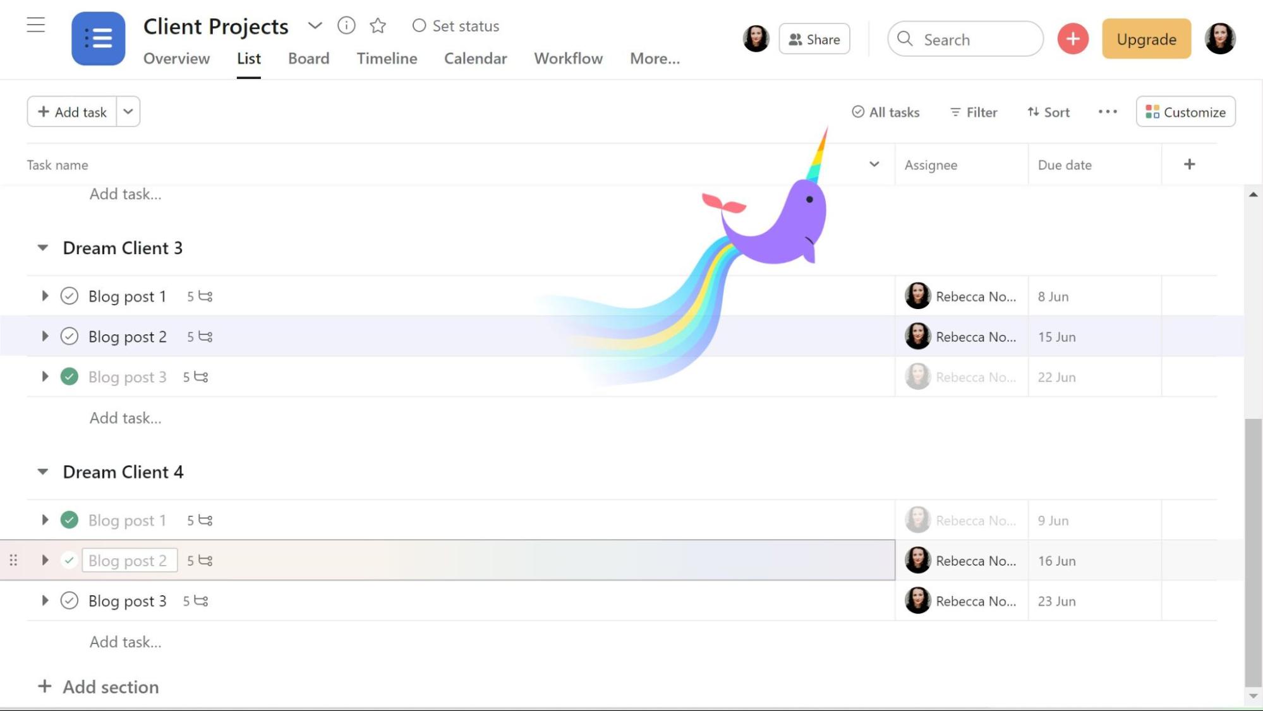The width and height of the screenshot is (1263, 711).
Task: Click the project info icon
Action: 346,25
